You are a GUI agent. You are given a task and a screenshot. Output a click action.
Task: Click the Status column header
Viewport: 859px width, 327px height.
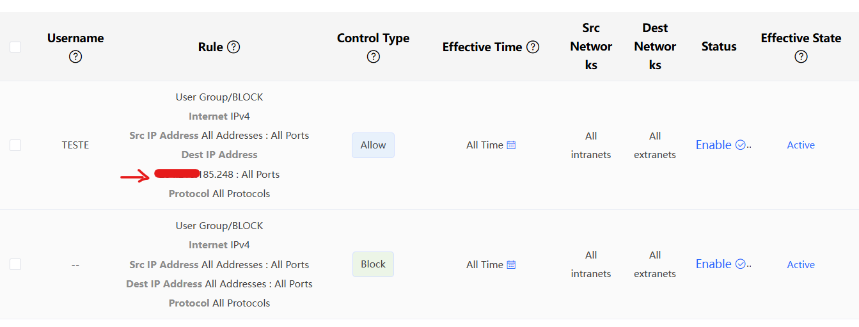pos(719,47)
